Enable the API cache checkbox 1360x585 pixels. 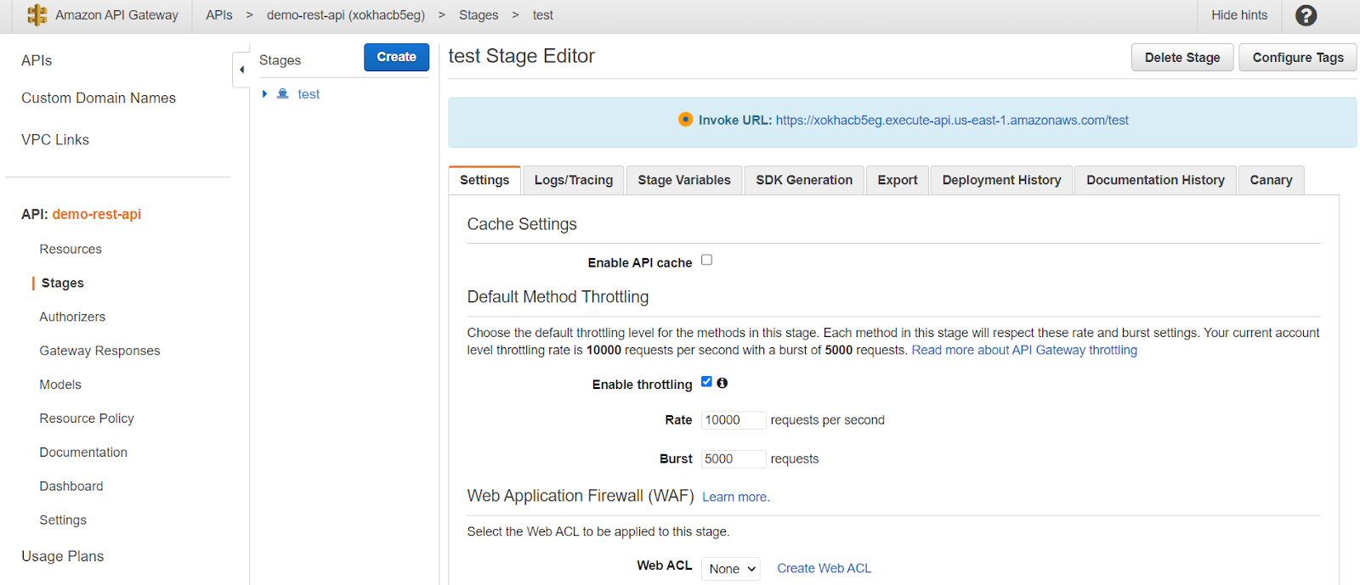pyautogui.click(x=706, y=261)
